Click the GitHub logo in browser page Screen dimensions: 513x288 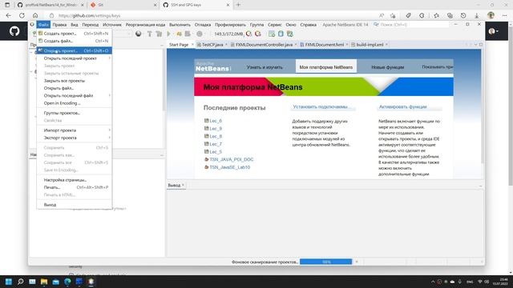click(14, 31)
